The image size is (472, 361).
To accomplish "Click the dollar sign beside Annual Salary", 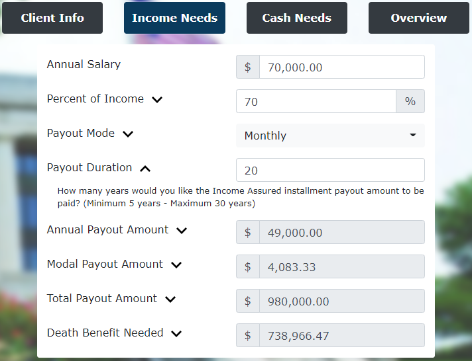I will pos(248,67).
